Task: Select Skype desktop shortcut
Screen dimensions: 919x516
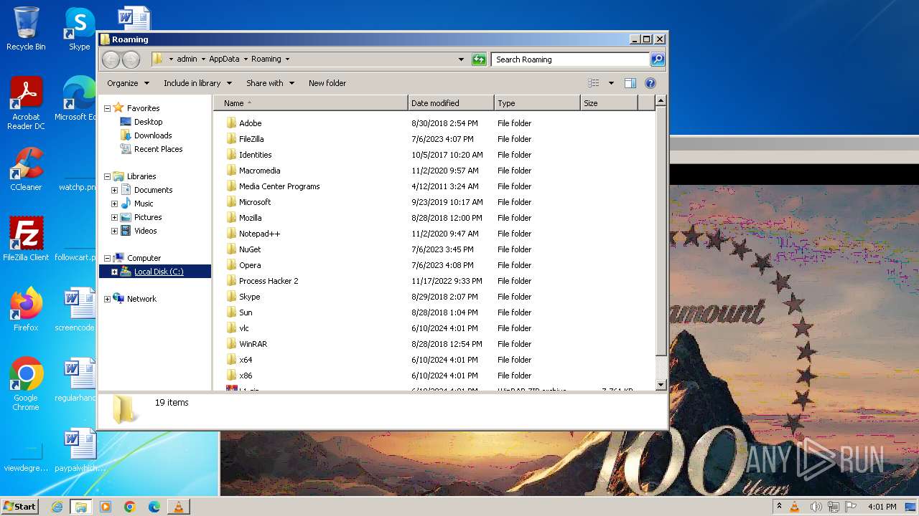Action: (x=80, y=29)
